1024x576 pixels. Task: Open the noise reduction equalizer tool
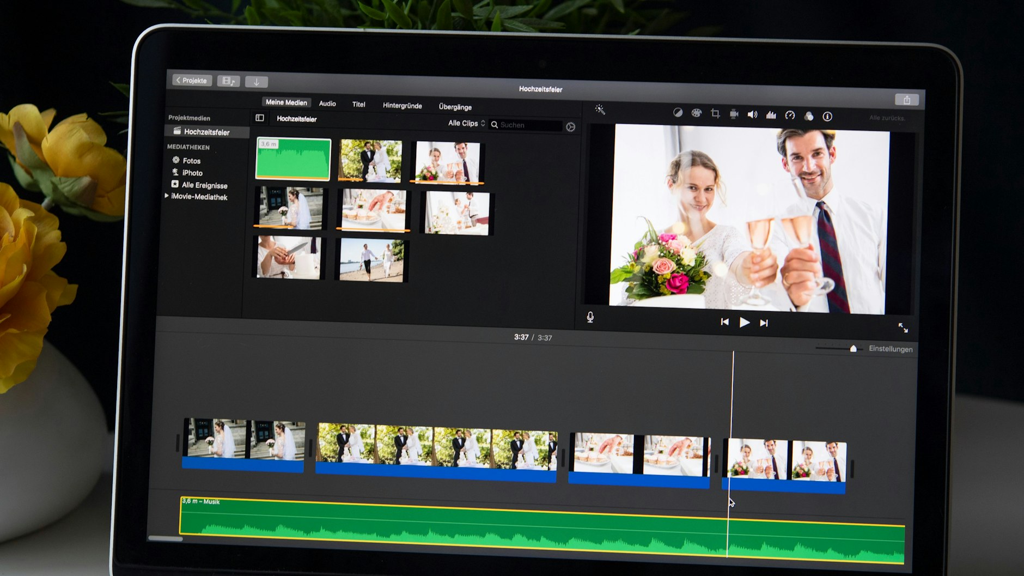[x=771, y=115]
